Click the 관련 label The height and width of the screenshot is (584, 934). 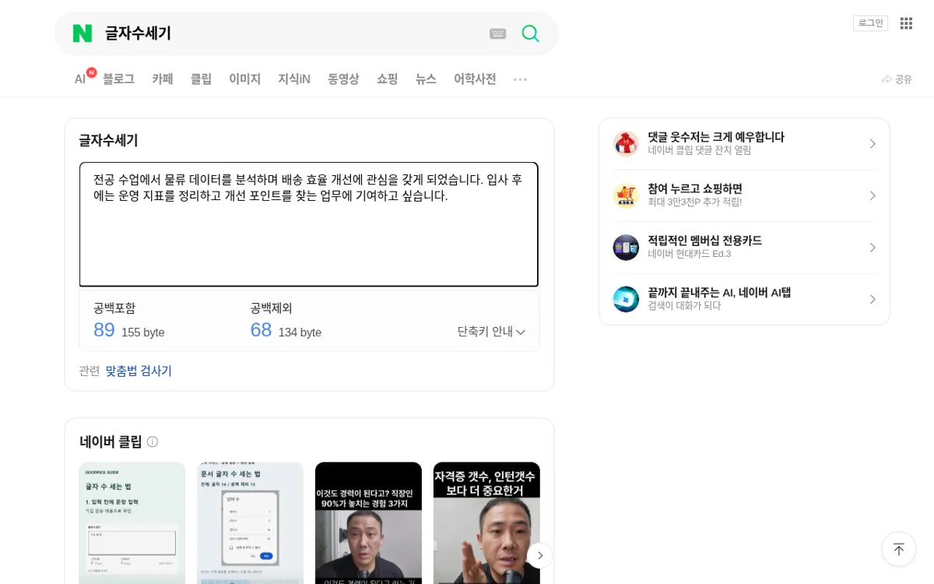point(90,371)
